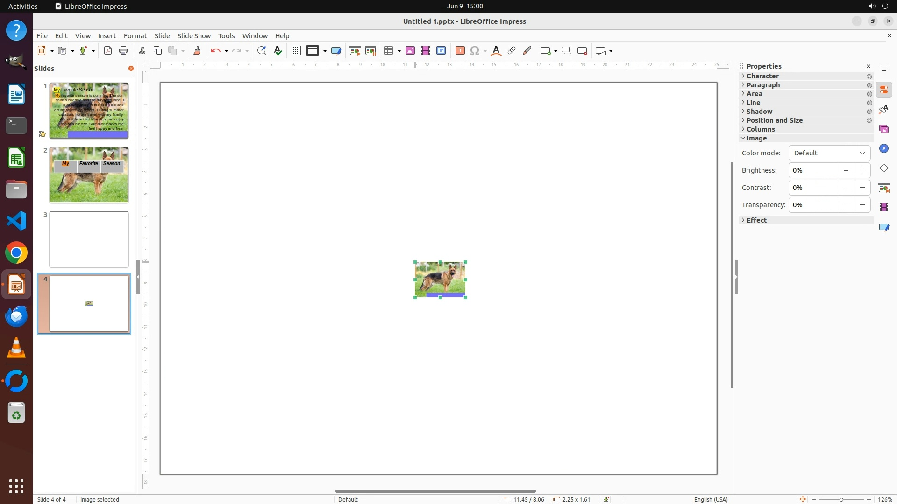Click zoom slider handle in status bar
The image size is (897, 504).
click(x=841, y=500)
